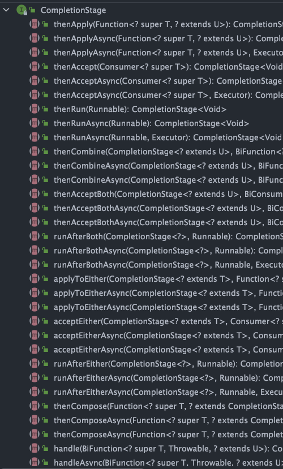Click method icon for thenCombine entry
The width and height of the screenshot is (283, 469).
35,152
